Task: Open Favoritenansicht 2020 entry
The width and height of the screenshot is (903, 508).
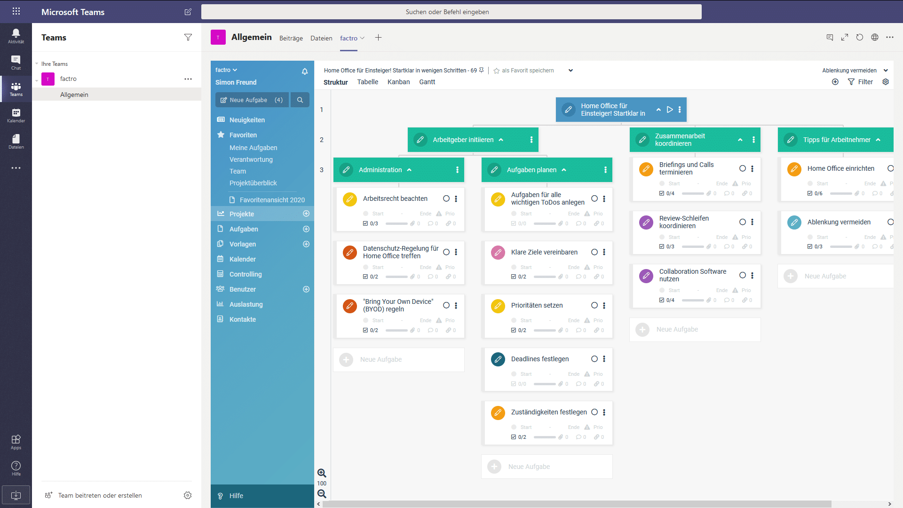Action: click(x=267, y=200)
